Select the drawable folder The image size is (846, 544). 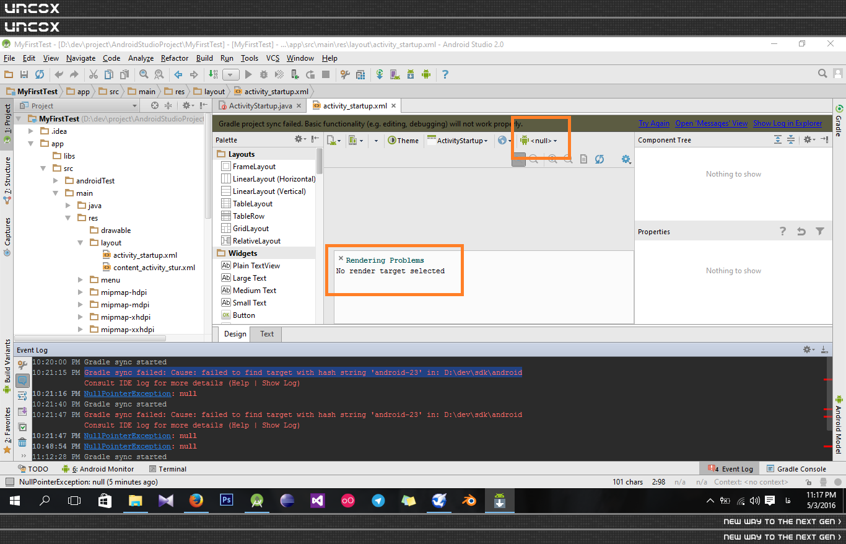(110, 230)
